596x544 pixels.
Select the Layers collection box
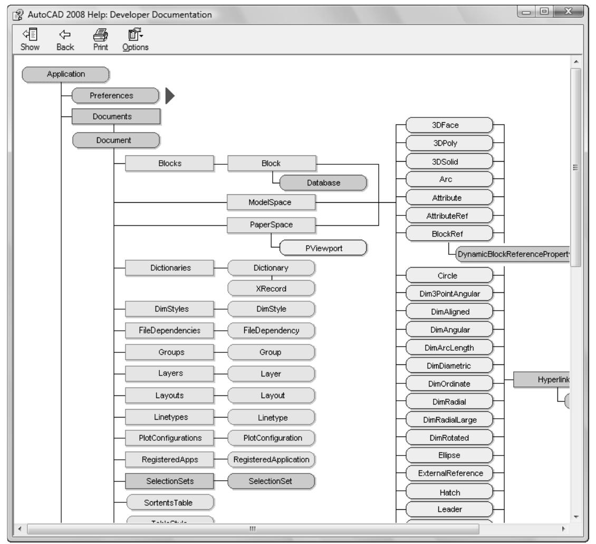[169, 373]
